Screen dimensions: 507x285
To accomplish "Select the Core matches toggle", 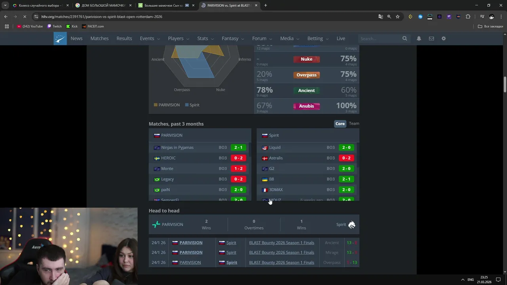I will (340, 123).
